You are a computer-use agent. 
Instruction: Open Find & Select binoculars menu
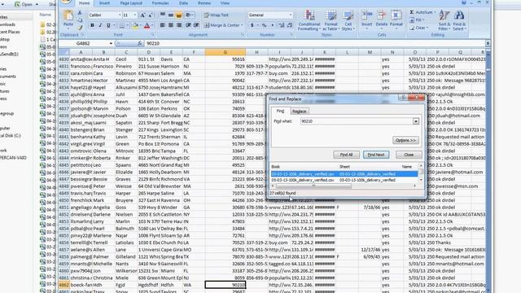459,20
